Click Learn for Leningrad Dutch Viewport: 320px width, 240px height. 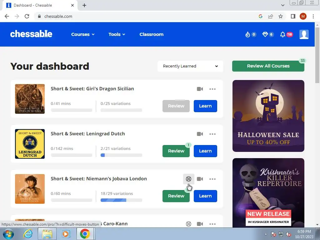coord(205,151)
